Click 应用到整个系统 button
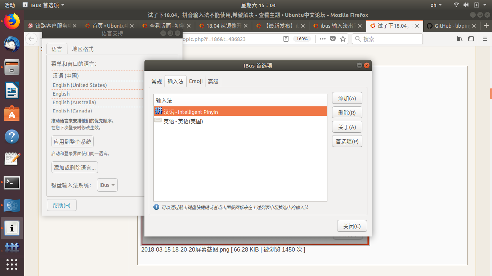492x276 pixels. [72, 142]
